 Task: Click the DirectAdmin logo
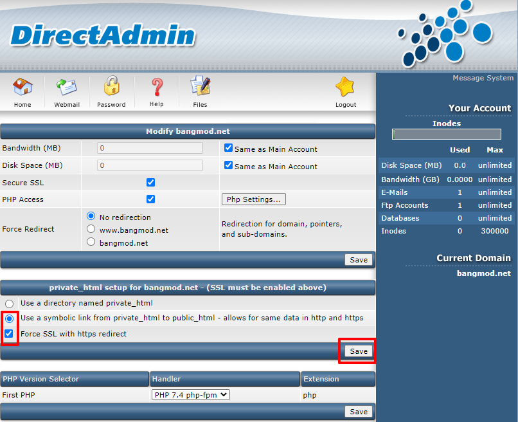103,35
